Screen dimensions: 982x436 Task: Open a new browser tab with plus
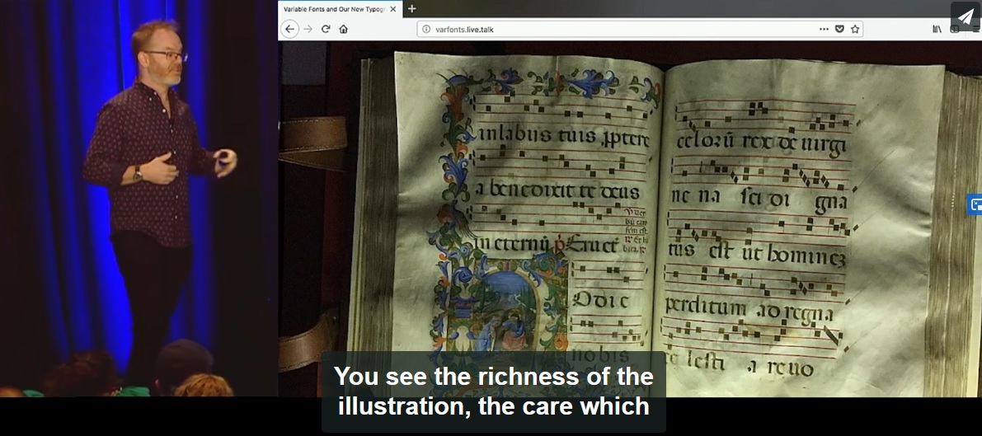point(411,9)
